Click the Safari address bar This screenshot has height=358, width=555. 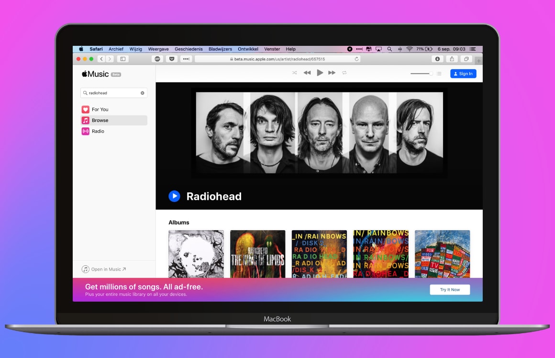(277, 59)
